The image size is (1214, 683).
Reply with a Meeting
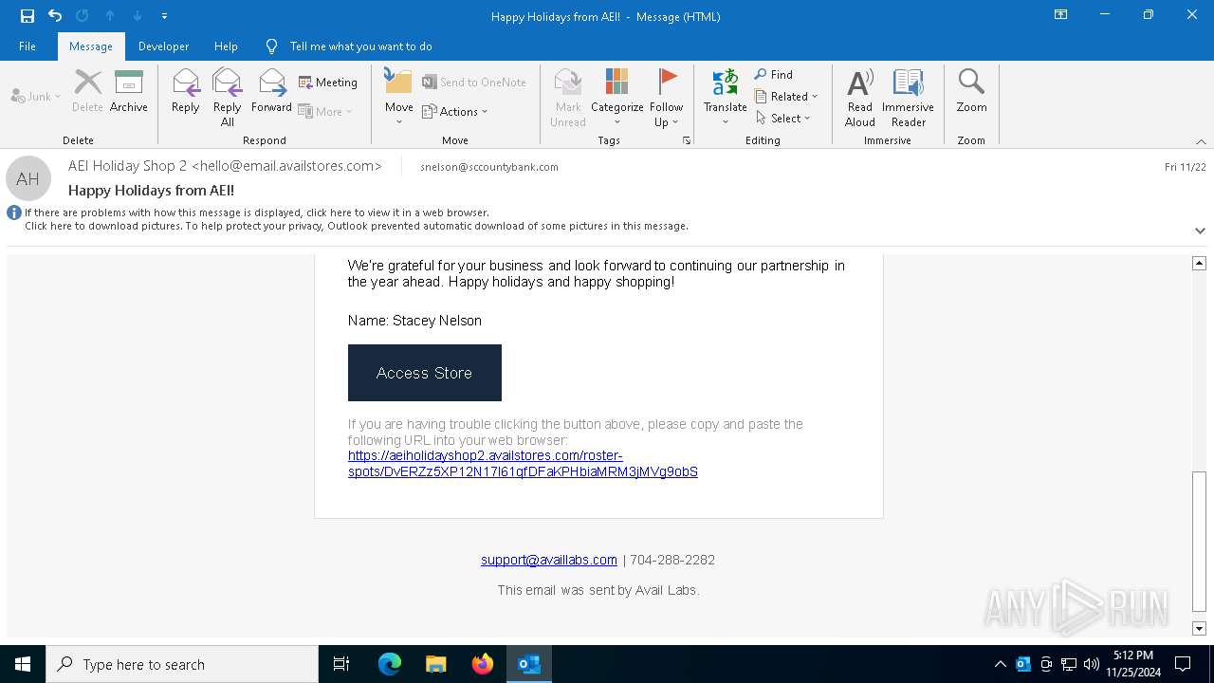[x=328, y=83]
